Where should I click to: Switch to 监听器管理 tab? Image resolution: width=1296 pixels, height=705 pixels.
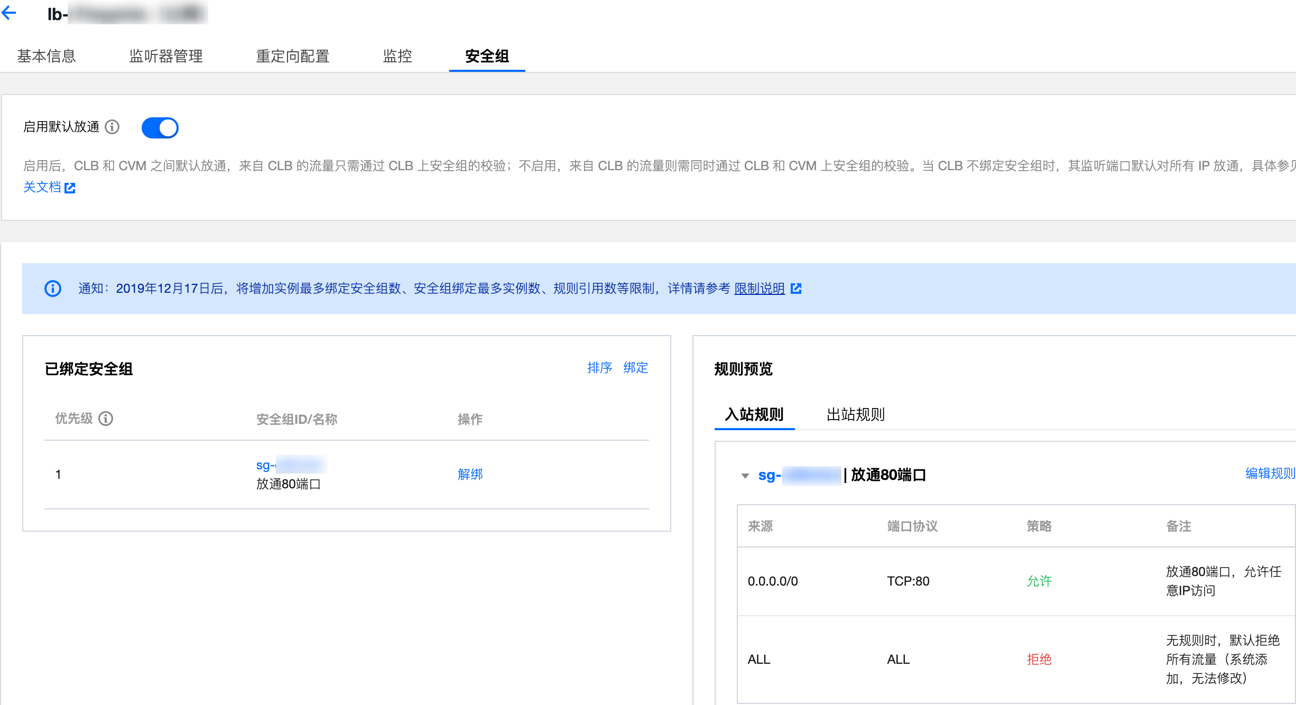pos(166,56)
